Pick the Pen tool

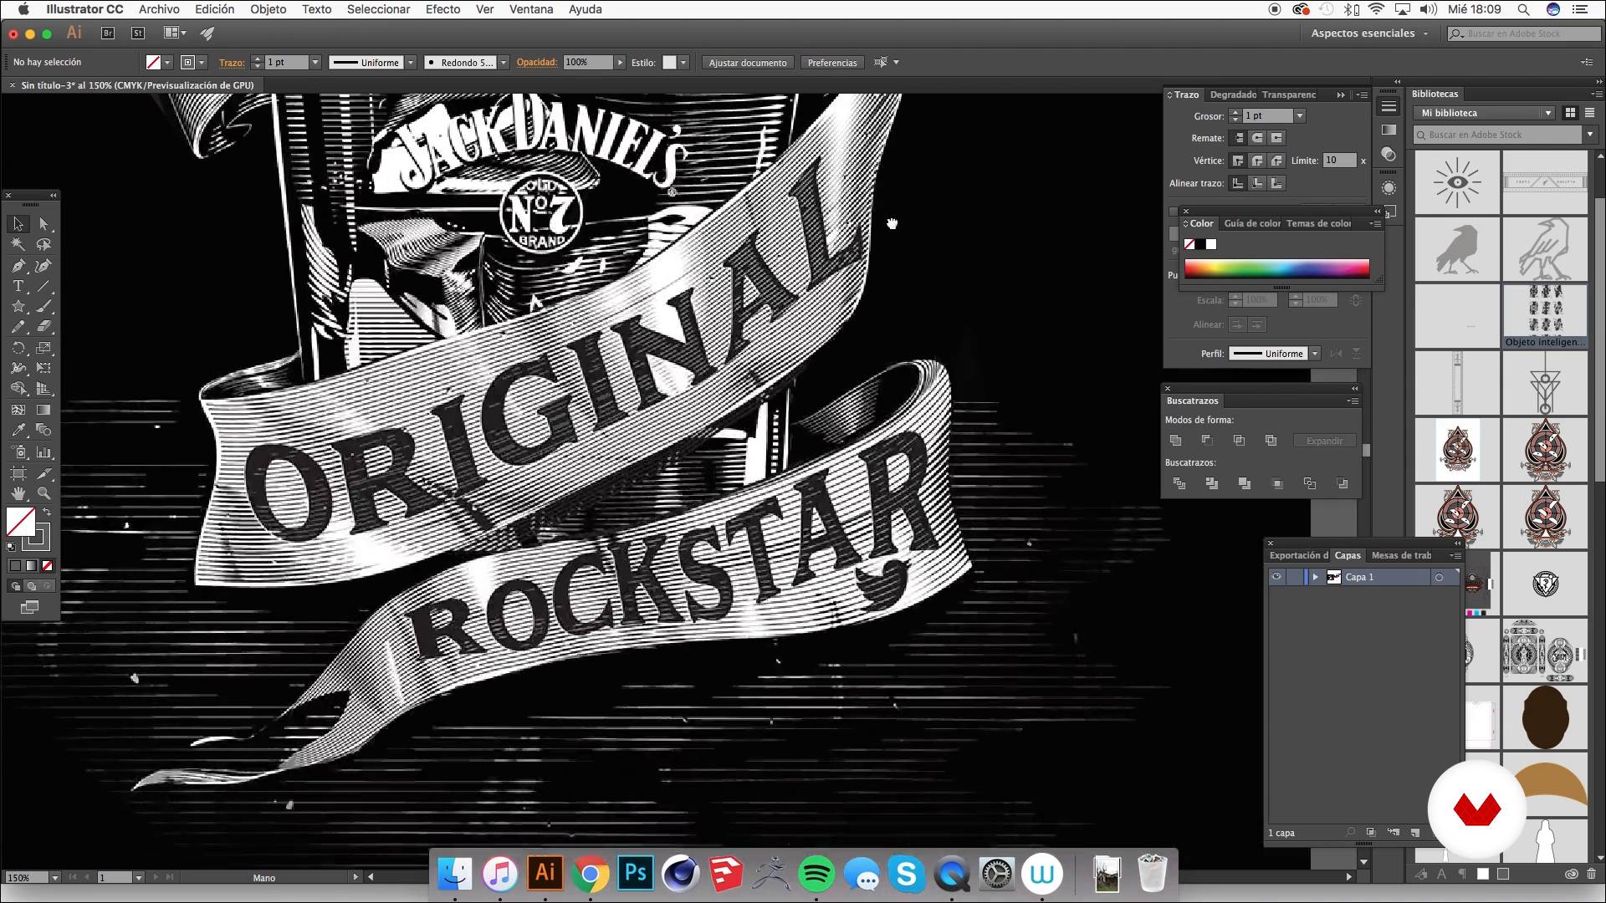click(x=18, y=266)
